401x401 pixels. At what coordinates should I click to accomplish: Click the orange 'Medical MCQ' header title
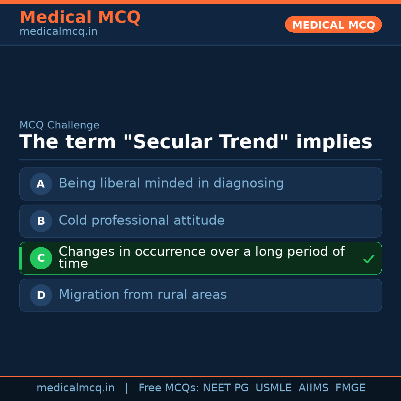coord(80,17)
